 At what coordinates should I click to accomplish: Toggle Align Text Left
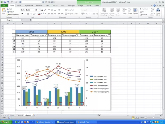click(x=49, y=14)
